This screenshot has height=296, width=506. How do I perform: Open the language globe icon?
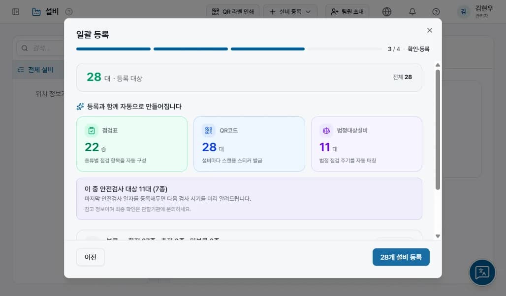[x=386, y=12]
